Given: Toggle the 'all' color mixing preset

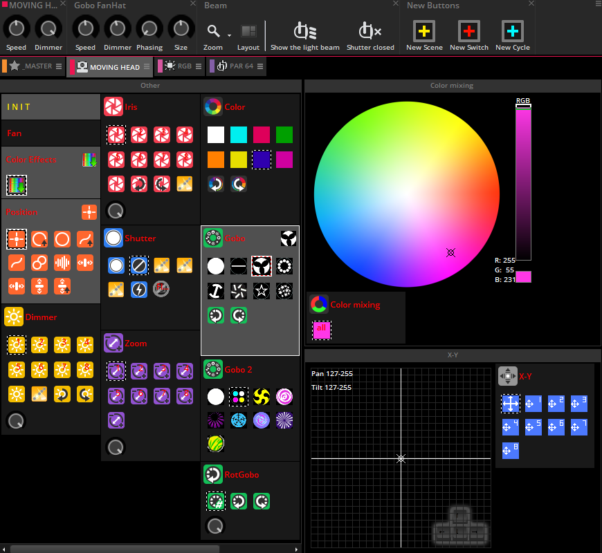Looking at the screenshot, I should (322, 330).
